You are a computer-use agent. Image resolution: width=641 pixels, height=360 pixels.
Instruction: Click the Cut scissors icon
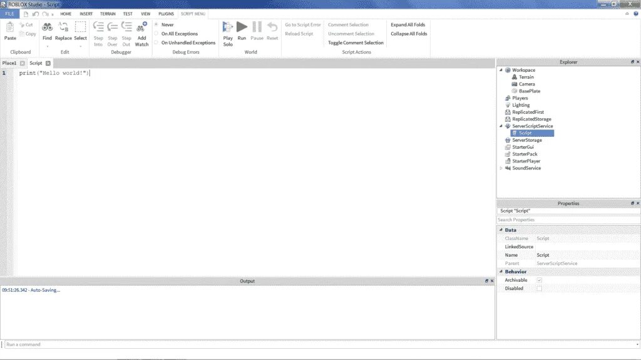point(22,25)
